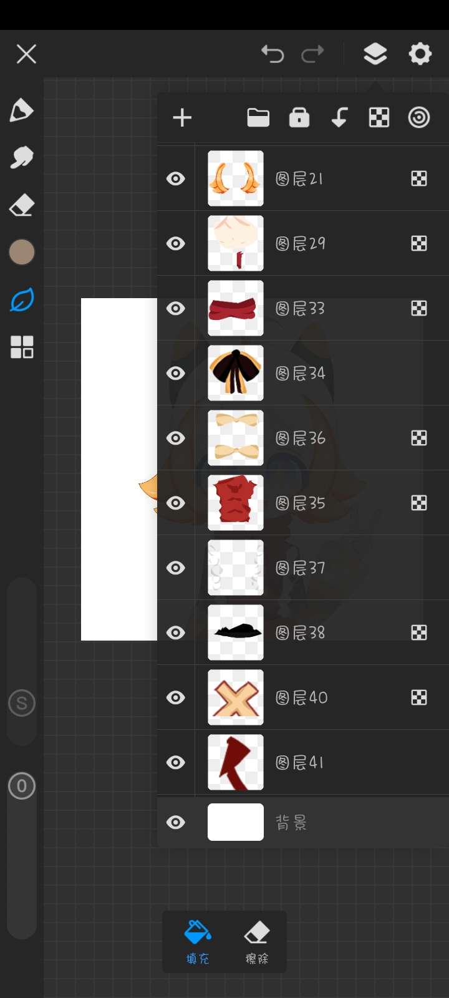Select the eraser tool in left sidebar

coord(22,205)
